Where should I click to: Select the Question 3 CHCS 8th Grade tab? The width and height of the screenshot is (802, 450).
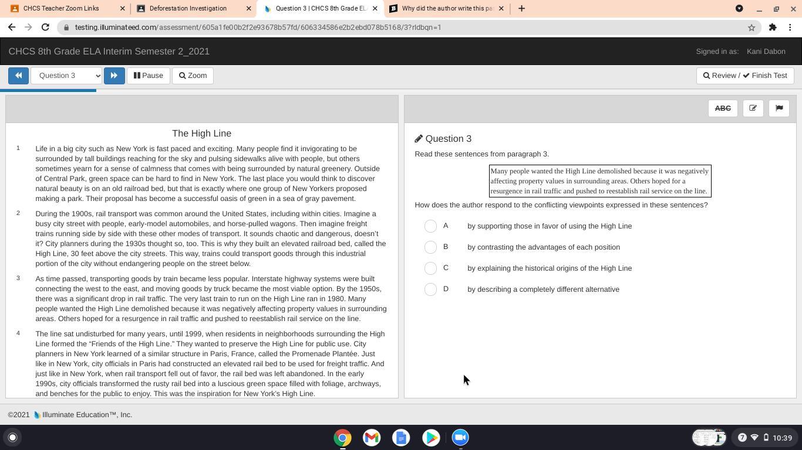tap(321, 8)
